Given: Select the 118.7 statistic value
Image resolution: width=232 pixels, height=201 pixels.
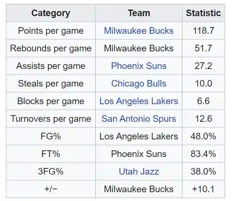Looking at the screenshot, I should (203, 30).
